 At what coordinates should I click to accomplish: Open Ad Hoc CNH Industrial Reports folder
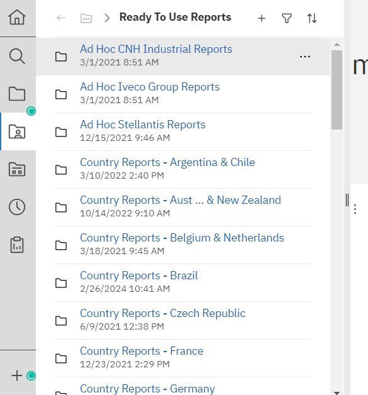click(x=156, y=49)
